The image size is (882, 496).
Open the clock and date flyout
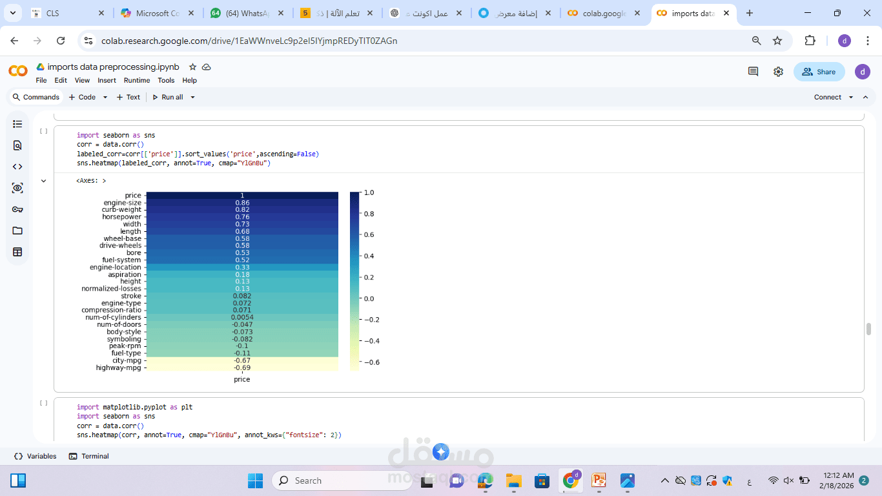pos(836,480)
